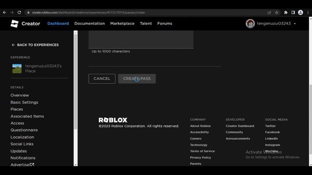312x175 pixels.
Task: Open Terms of Service footer link
Action: (202, 151)
